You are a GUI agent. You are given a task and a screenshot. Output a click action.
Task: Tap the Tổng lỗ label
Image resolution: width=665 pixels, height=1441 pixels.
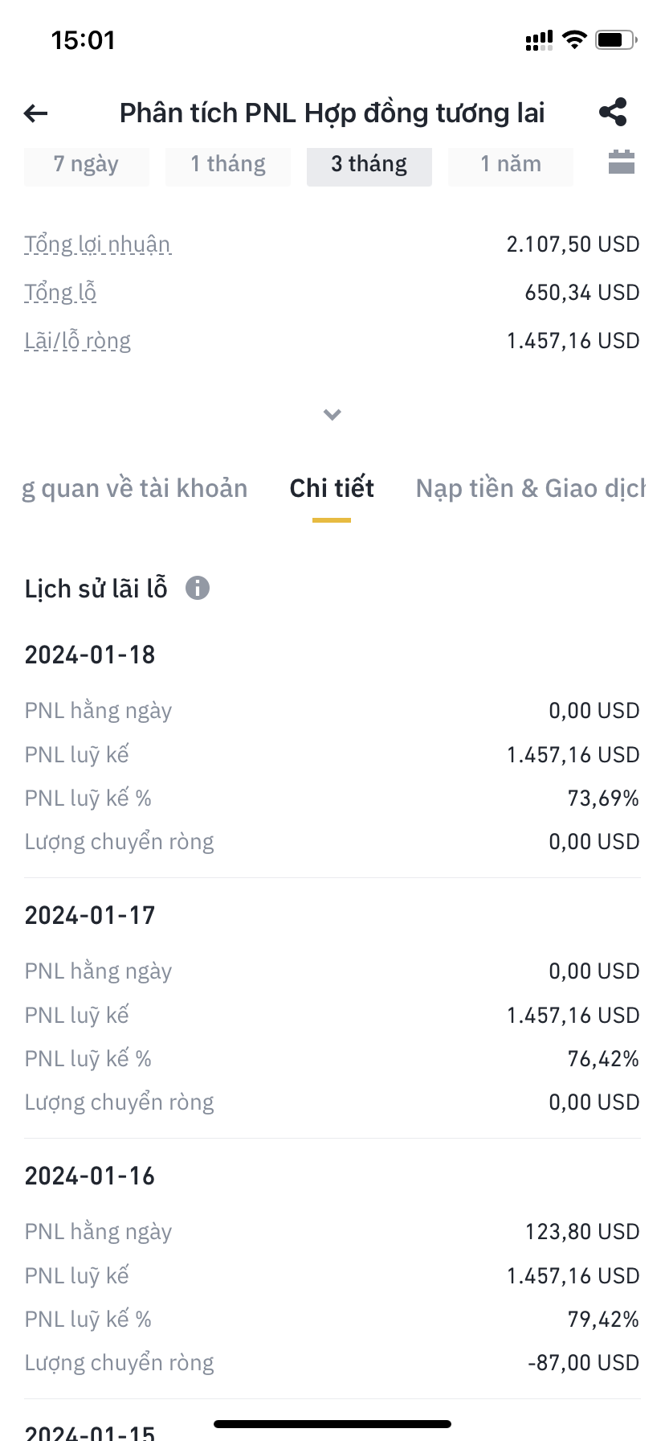60,293
